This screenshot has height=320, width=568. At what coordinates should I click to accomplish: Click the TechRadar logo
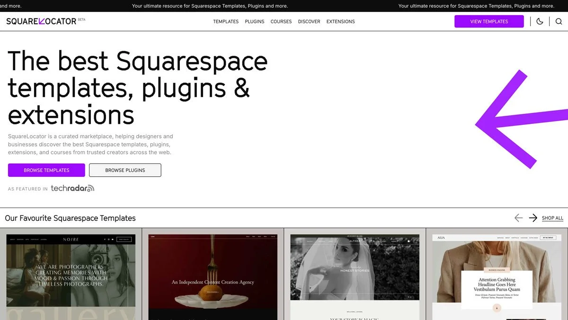pos(73,188)
